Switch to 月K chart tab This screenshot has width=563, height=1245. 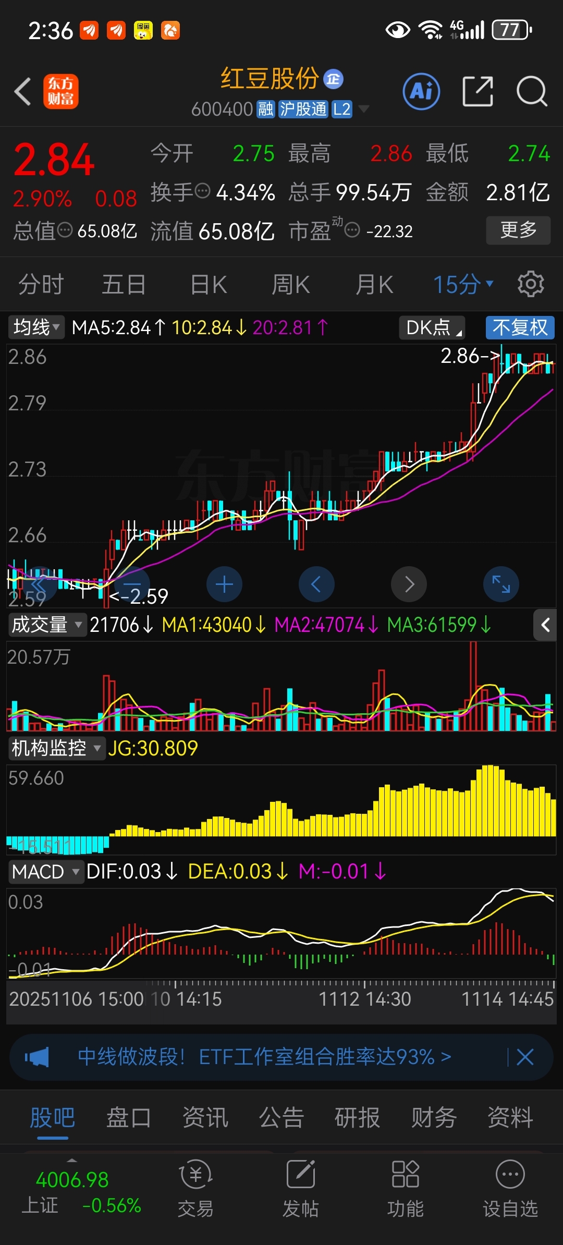(374, 284)
